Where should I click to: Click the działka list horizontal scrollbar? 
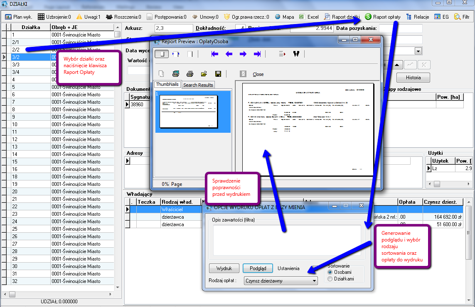58,294
